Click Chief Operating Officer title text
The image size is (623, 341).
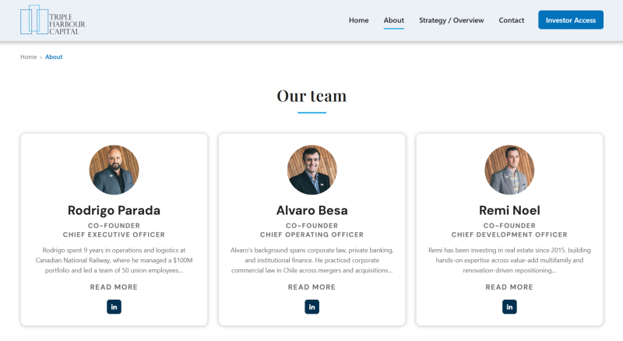311,234
